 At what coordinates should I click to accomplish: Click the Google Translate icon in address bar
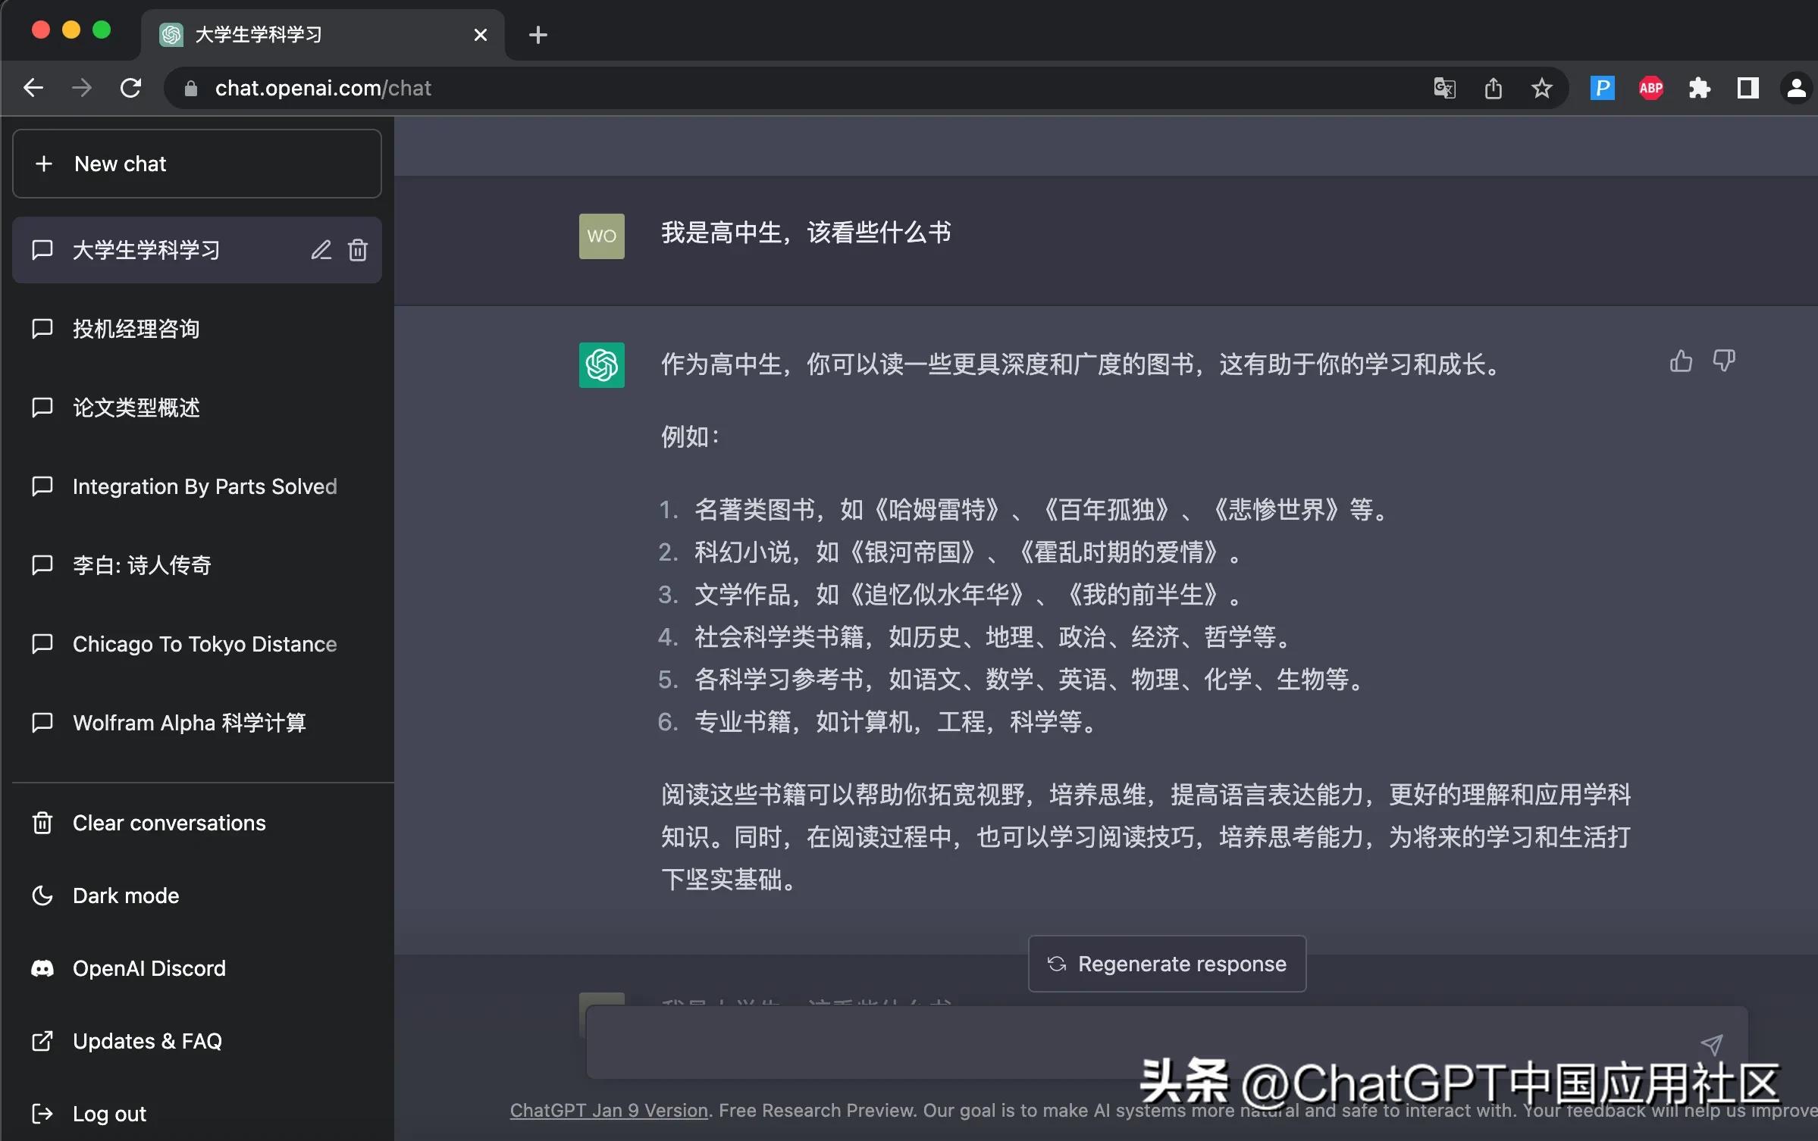[1443, 88]
